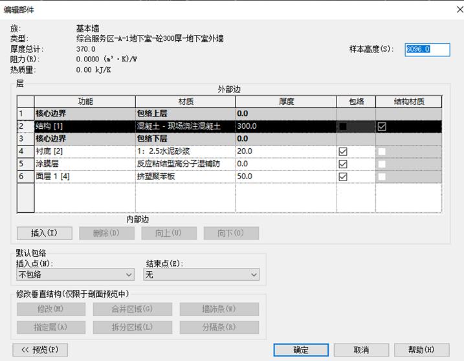
Task: Toggle 包络 checkbox for row 结构 [1]
Action: tap(343, 127)
